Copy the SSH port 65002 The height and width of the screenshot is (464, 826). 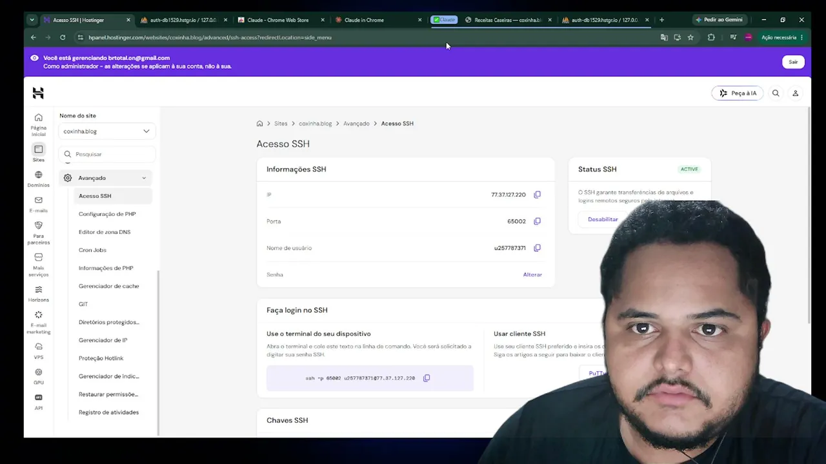point(537,221)
